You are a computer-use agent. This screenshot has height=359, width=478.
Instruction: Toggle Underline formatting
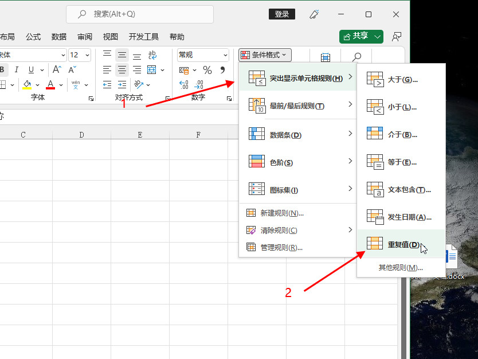(x=31, y=69)
